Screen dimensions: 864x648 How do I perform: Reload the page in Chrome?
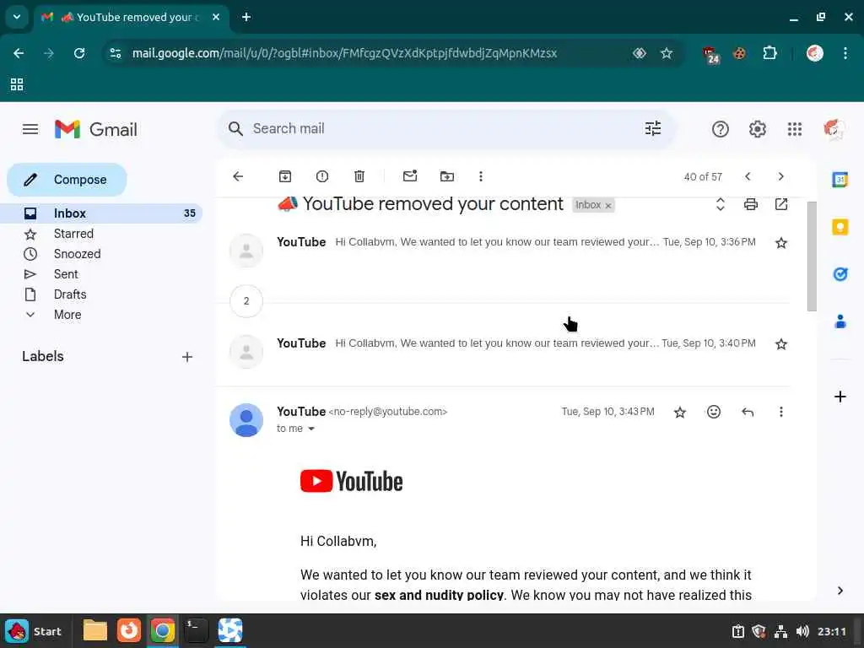(x=79, y=53)
